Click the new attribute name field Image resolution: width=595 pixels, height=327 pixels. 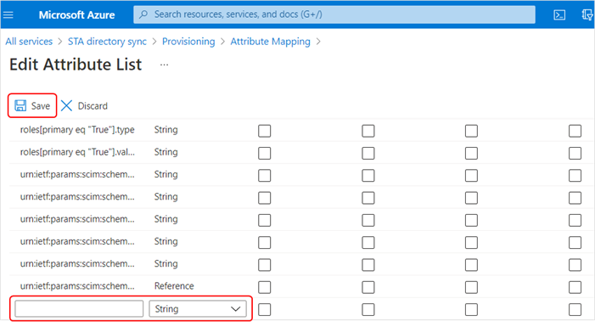point(79,309)
